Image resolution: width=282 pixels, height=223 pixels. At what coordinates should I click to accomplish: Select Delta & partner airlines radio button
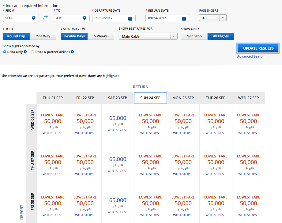32,52
